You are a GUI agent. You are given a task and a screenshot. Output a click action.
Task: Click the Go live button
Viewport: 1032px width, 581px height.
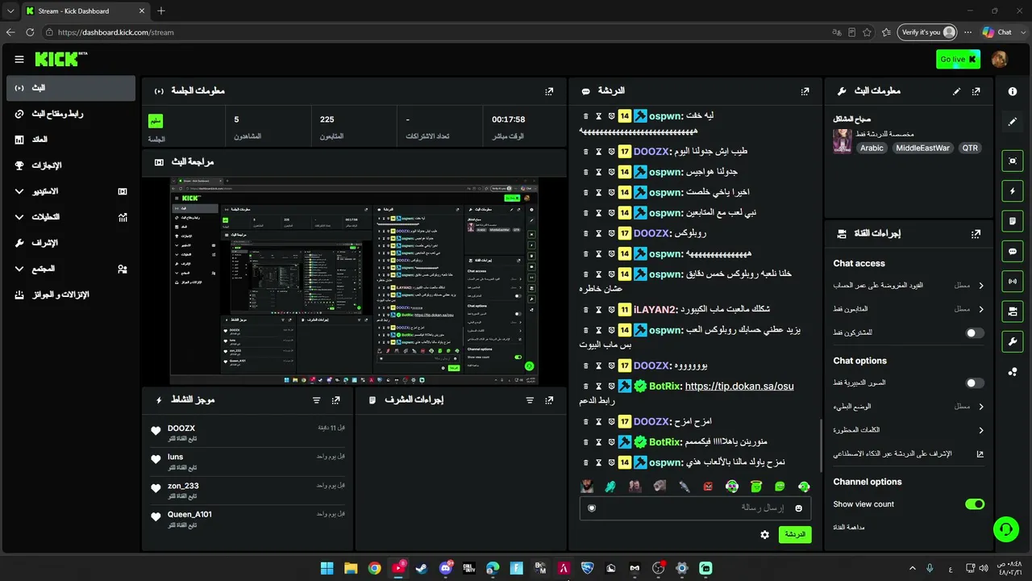click(x=958, y=59)
